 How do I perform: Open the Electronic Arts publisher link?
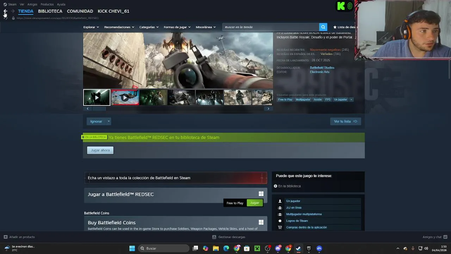click(x=320, y=72)
